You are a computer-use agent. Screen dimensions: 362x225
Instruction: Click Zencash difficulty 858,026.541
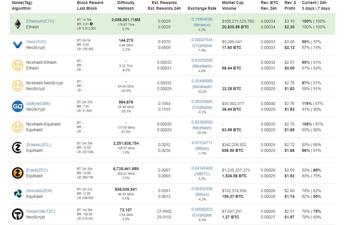pyautogui.click(x=126, y=189)
